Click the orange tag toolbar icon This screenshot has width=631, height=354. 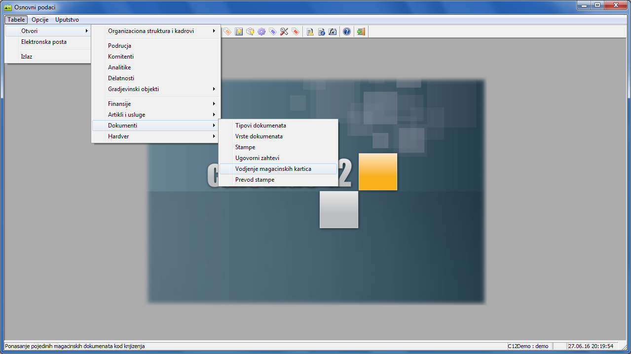coord(227,32)
